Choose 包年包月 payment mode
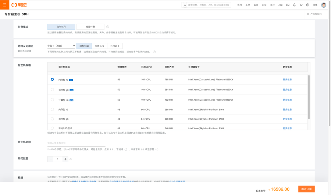This screenshot has width=331, height=195. (61, 27)
